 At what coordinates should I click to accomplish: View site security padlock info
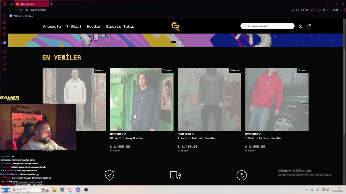[26, 10]
